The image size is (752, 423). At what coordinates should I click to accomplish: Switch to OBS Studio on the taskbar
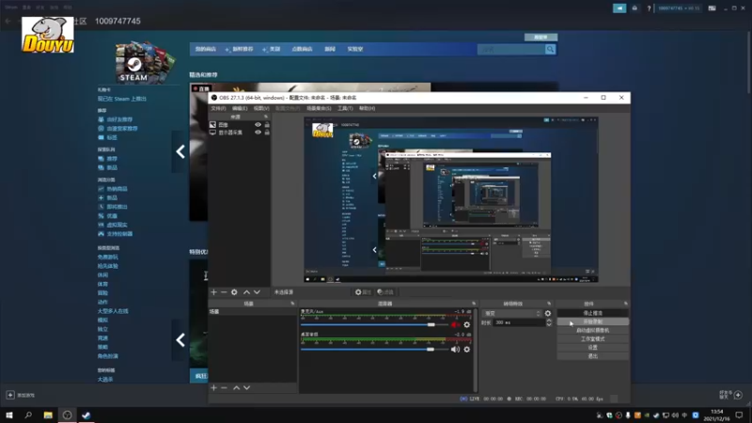67,415
